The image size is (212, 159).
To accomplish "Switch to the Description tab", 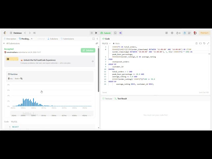I will [10, 39].
